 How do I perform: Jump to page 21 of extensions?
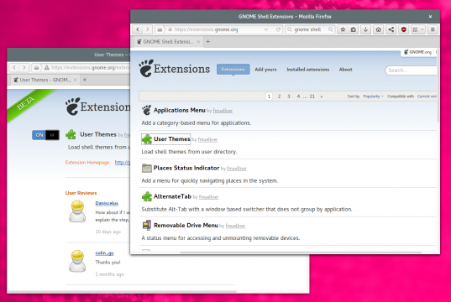(x=312, y=96)
